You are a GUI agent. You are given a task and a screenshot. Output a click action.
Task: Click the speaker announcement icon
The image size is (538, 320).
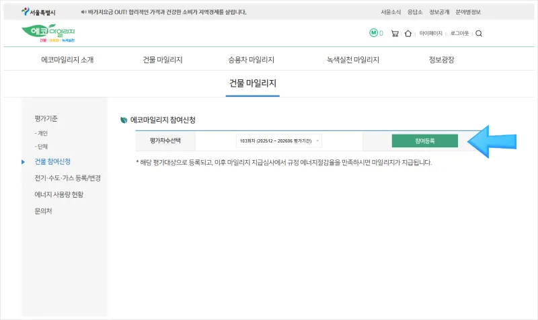83,12
